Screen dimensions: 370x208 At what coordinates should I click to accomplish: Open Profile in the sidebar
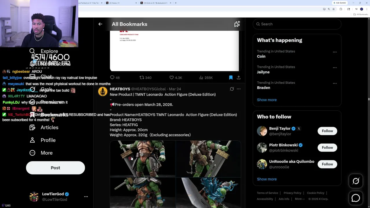(x=42, y=140)
